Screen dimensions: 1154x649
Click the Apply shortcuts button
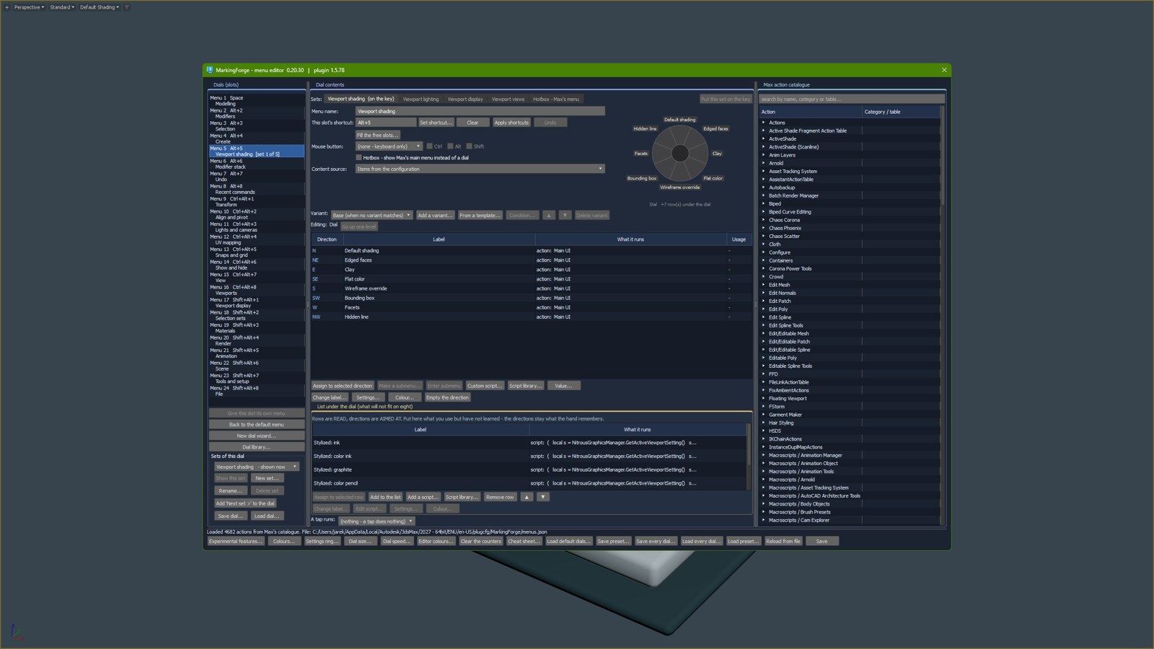pos(511,123)
